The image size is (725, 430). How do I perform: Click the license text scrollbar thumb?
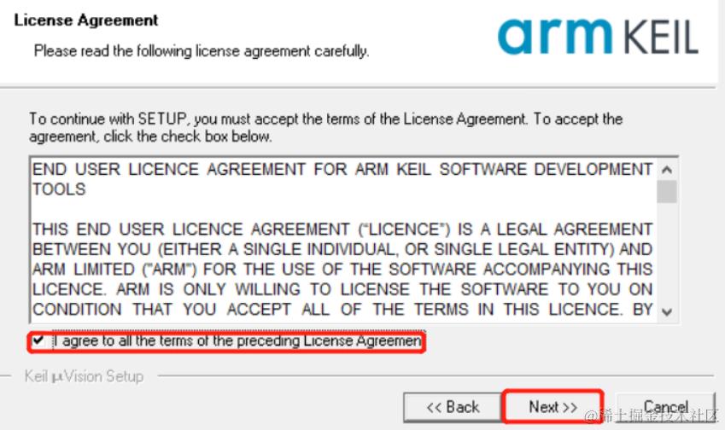(667, 192)
